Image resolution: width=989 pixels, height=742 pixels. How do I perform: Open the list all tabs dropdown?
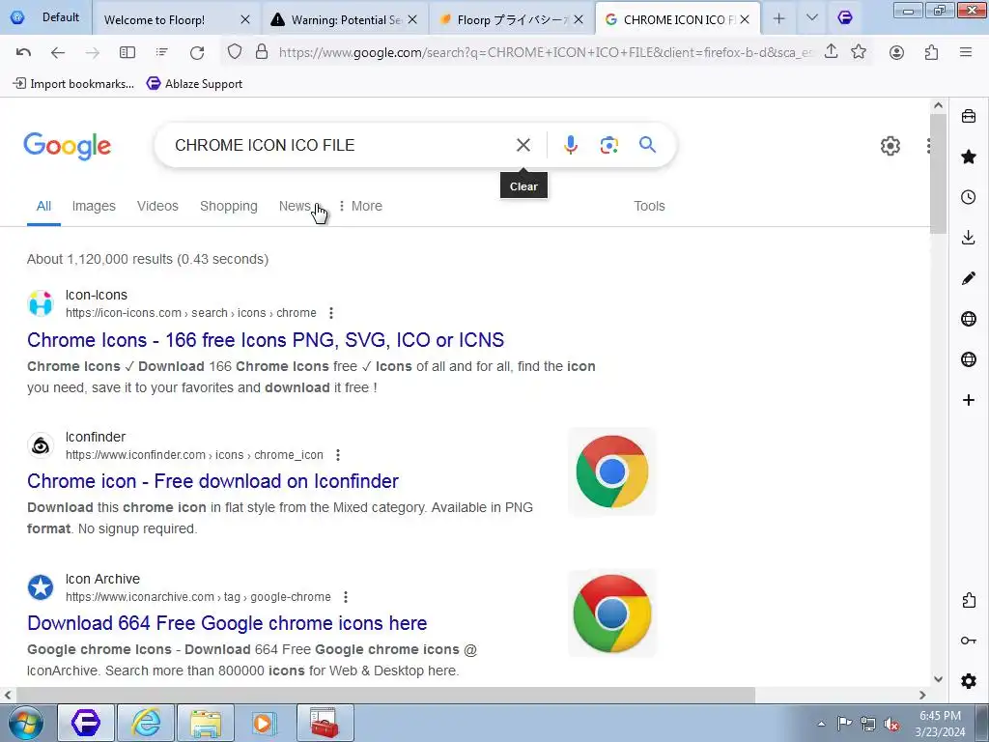pyautogui.click(x=811, y=18)
